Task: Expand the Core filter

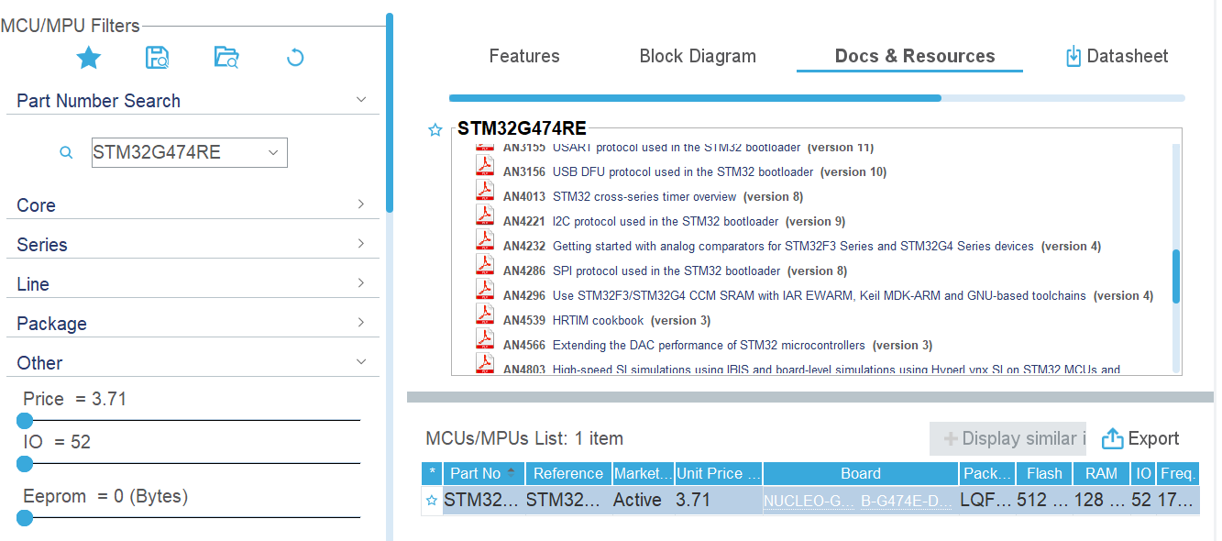Action: pyautogui.click(x=361, y=204)
